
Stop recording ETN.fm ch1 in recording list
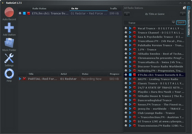(x=28, y=13)
